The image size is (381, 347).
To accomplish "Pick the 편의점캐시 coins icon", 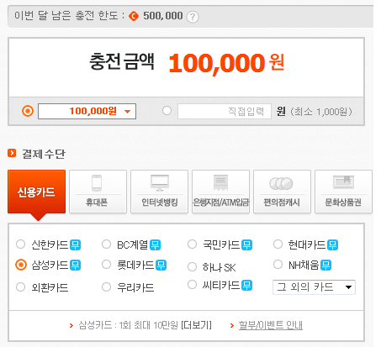I will (281, 184).
